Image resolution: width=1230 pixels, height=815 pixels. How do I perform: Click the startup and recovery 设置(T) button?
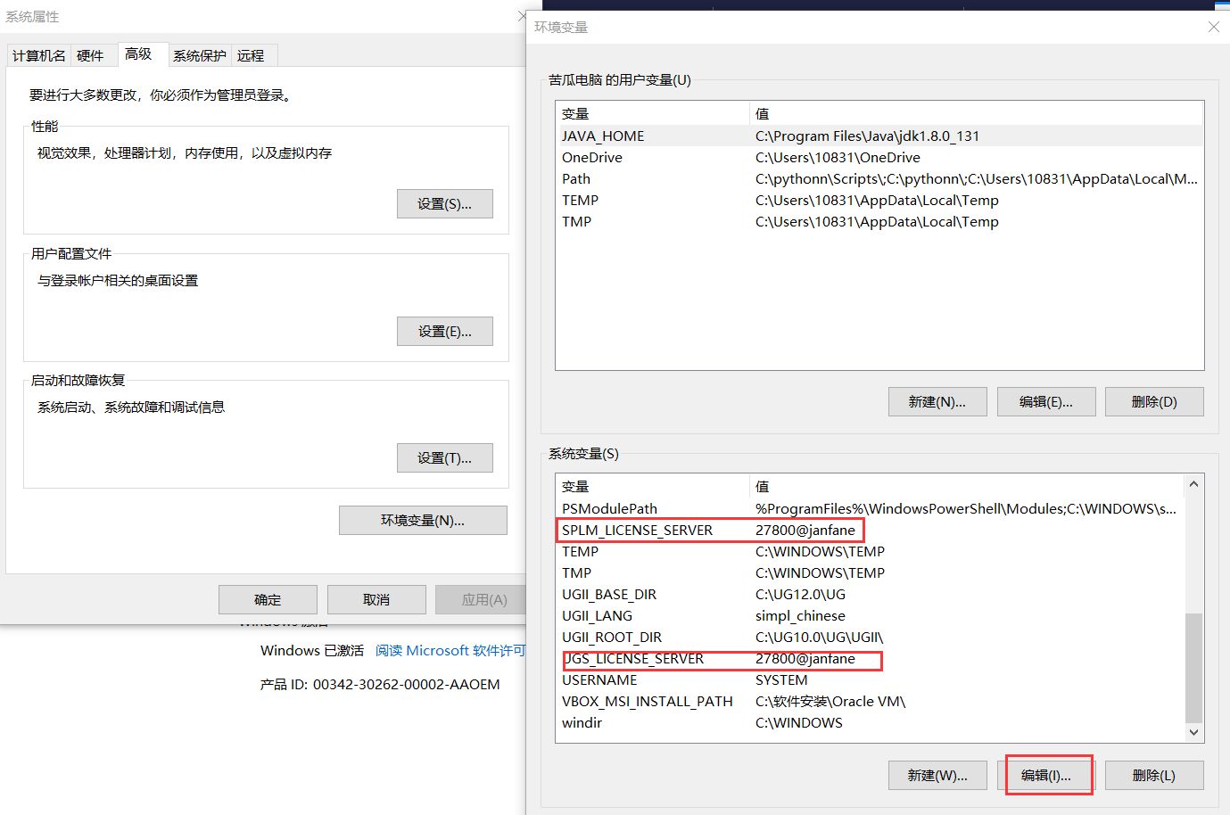click(x=444, y=457)
